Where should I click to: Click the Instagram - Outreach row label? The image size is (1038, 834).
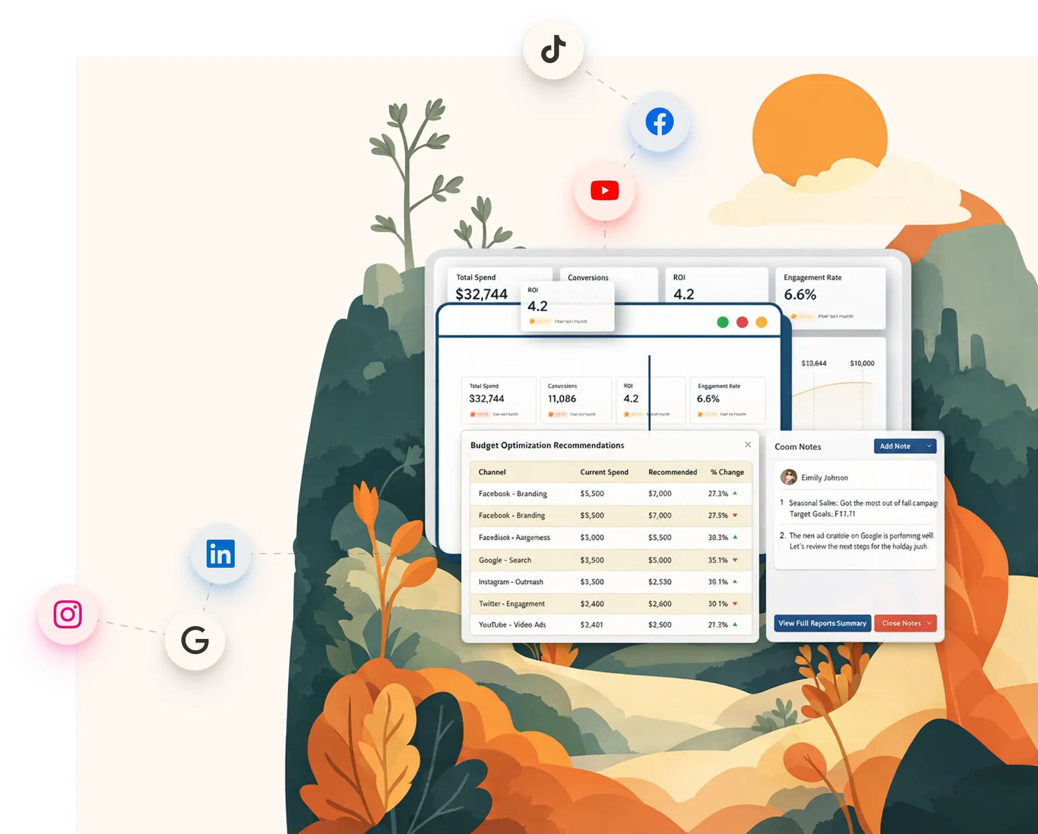(x=511, y=582)
